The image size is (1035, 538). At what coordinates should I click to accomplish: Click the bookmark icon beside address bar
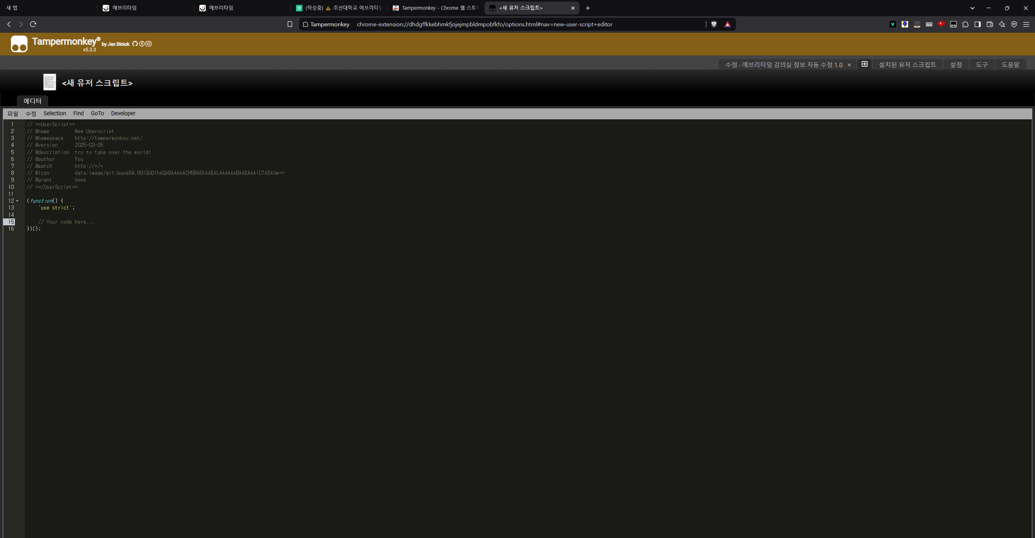click(290, 24)
